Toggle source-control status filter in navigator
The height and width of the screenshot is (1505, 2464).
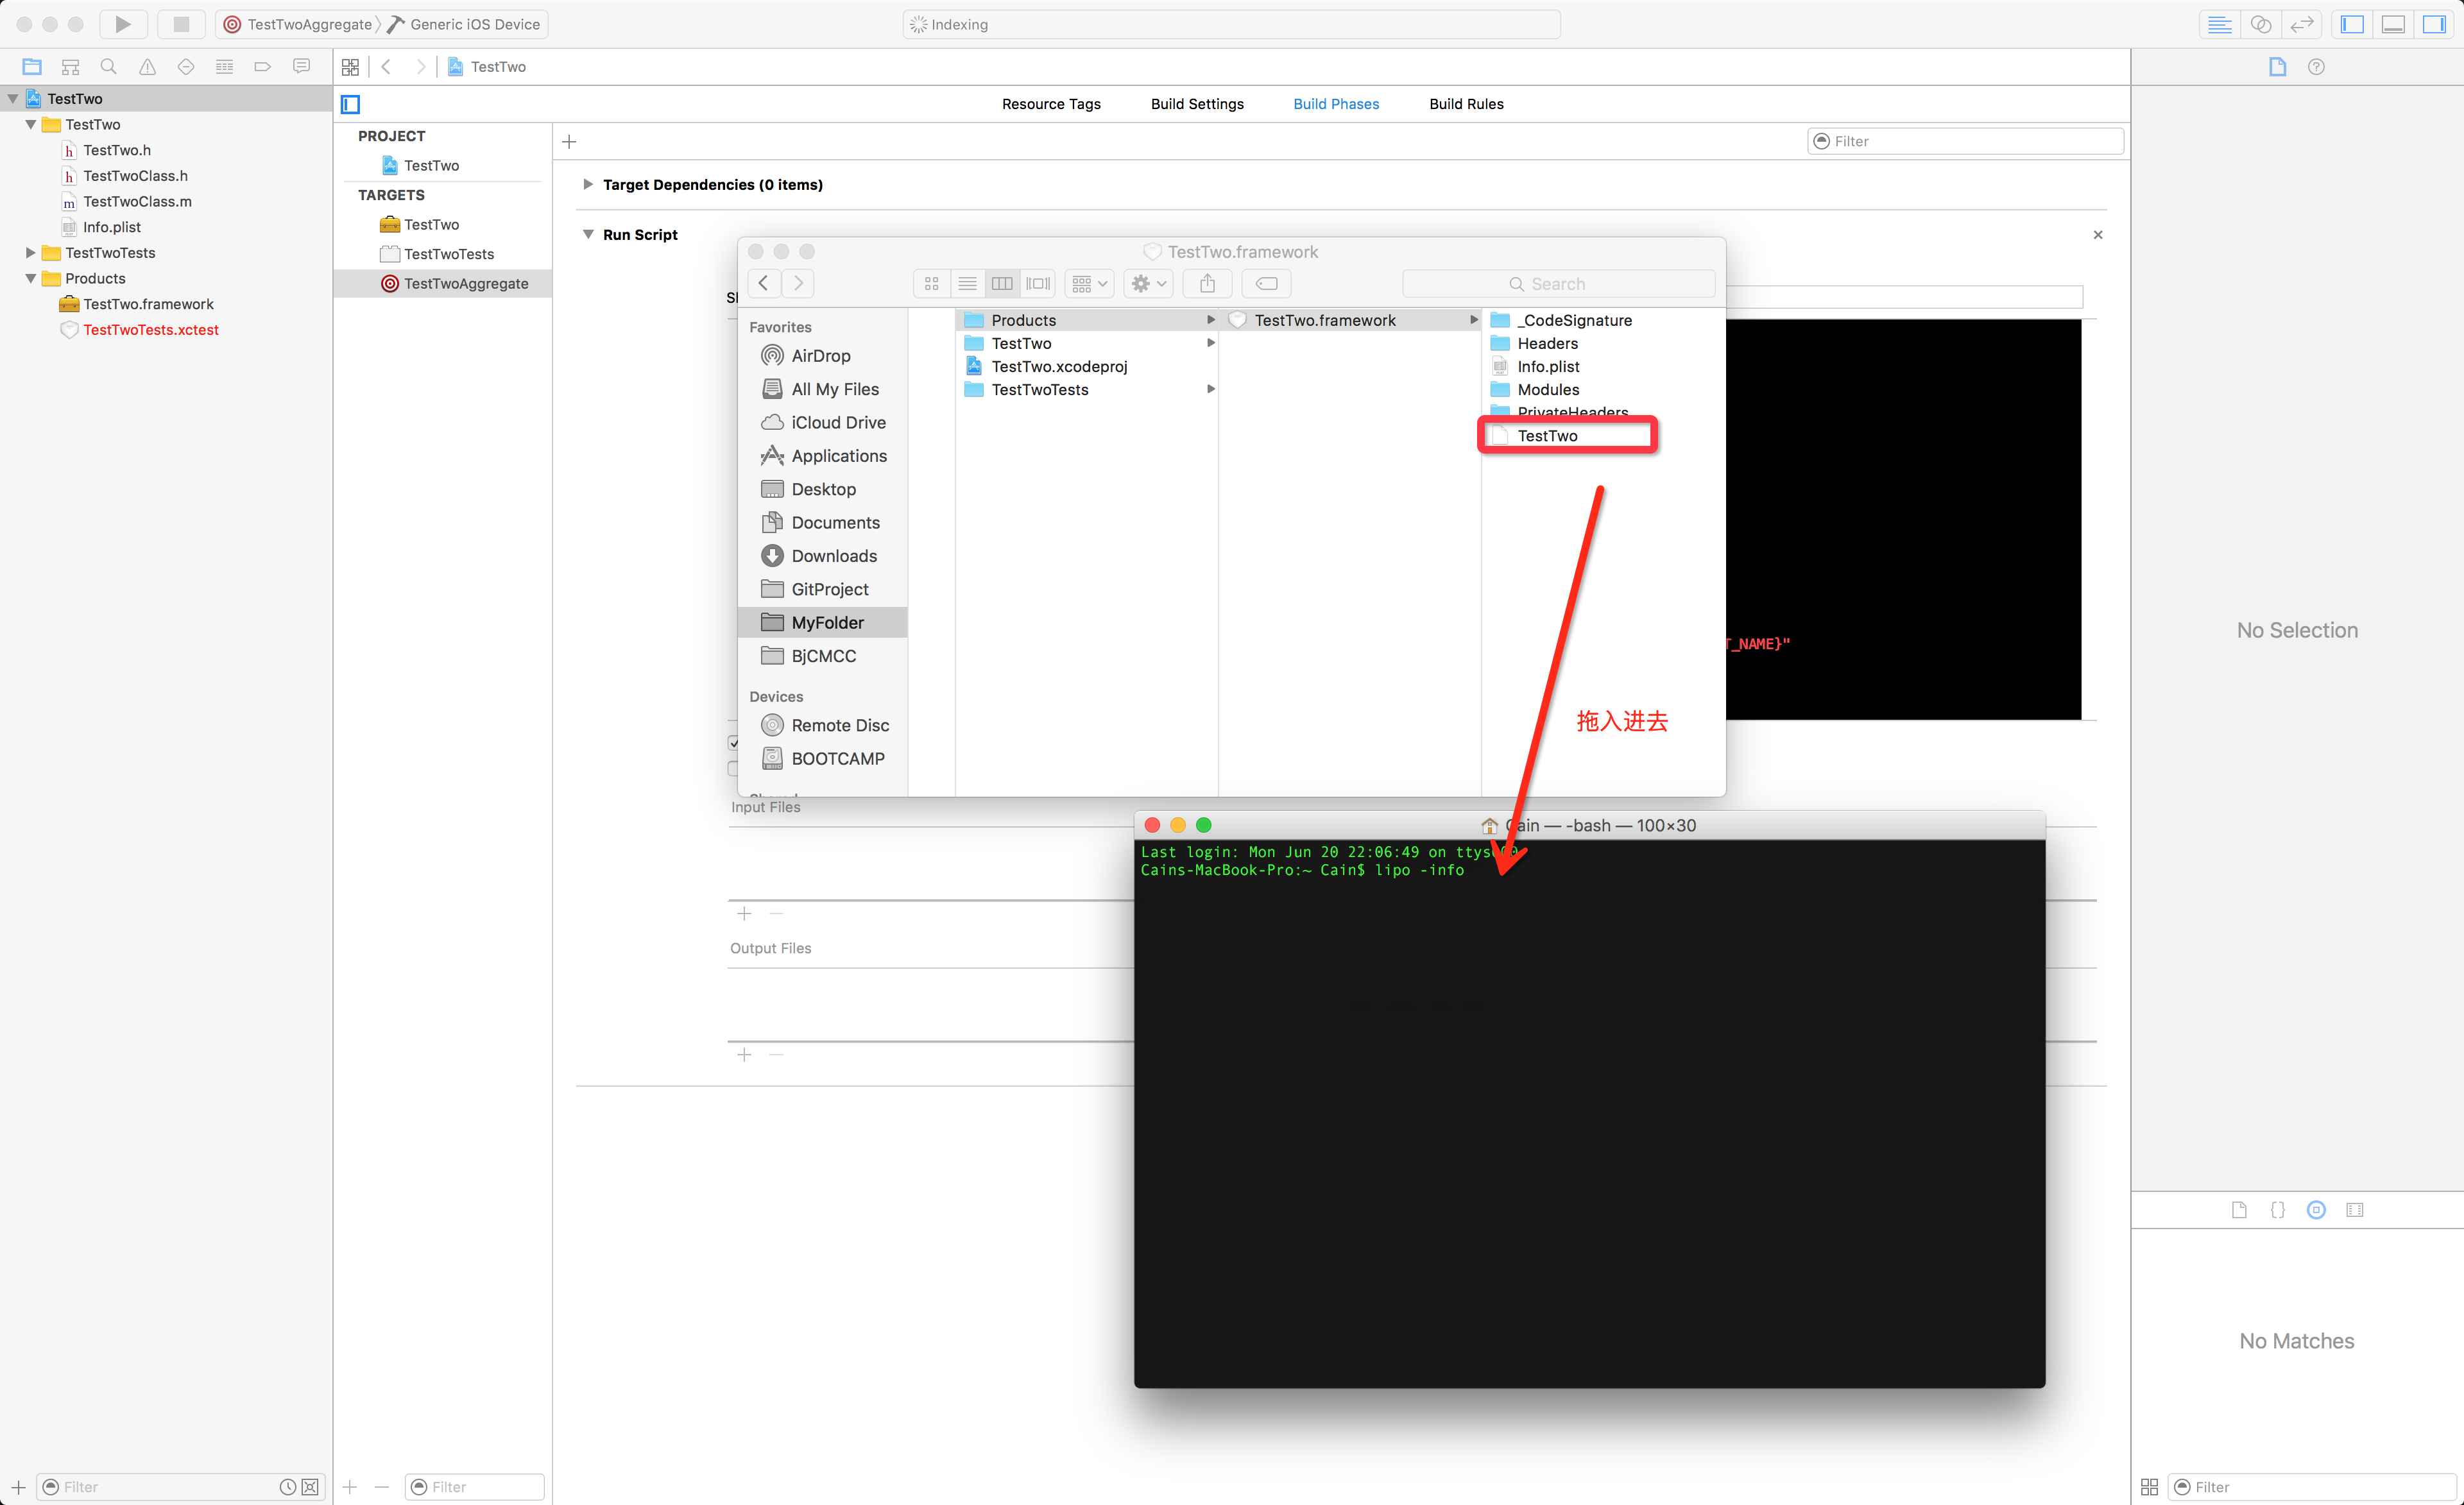point(310,1487)
